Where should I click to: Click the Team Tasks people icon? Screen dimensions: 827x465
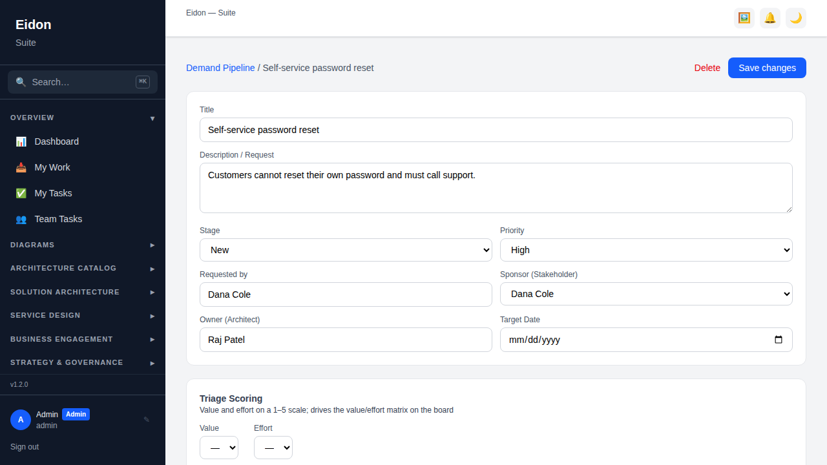click(x=21, y=219)
